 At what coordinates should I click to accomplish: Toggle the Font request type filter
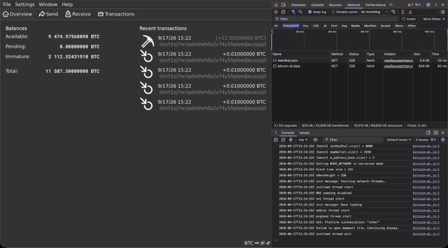pyautogui.click(x=334, y=26)
